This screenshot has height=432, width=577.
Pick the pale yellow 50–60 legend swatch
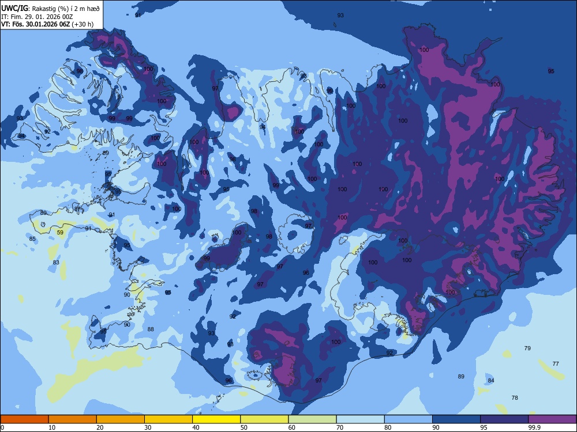tap(264, 419)
